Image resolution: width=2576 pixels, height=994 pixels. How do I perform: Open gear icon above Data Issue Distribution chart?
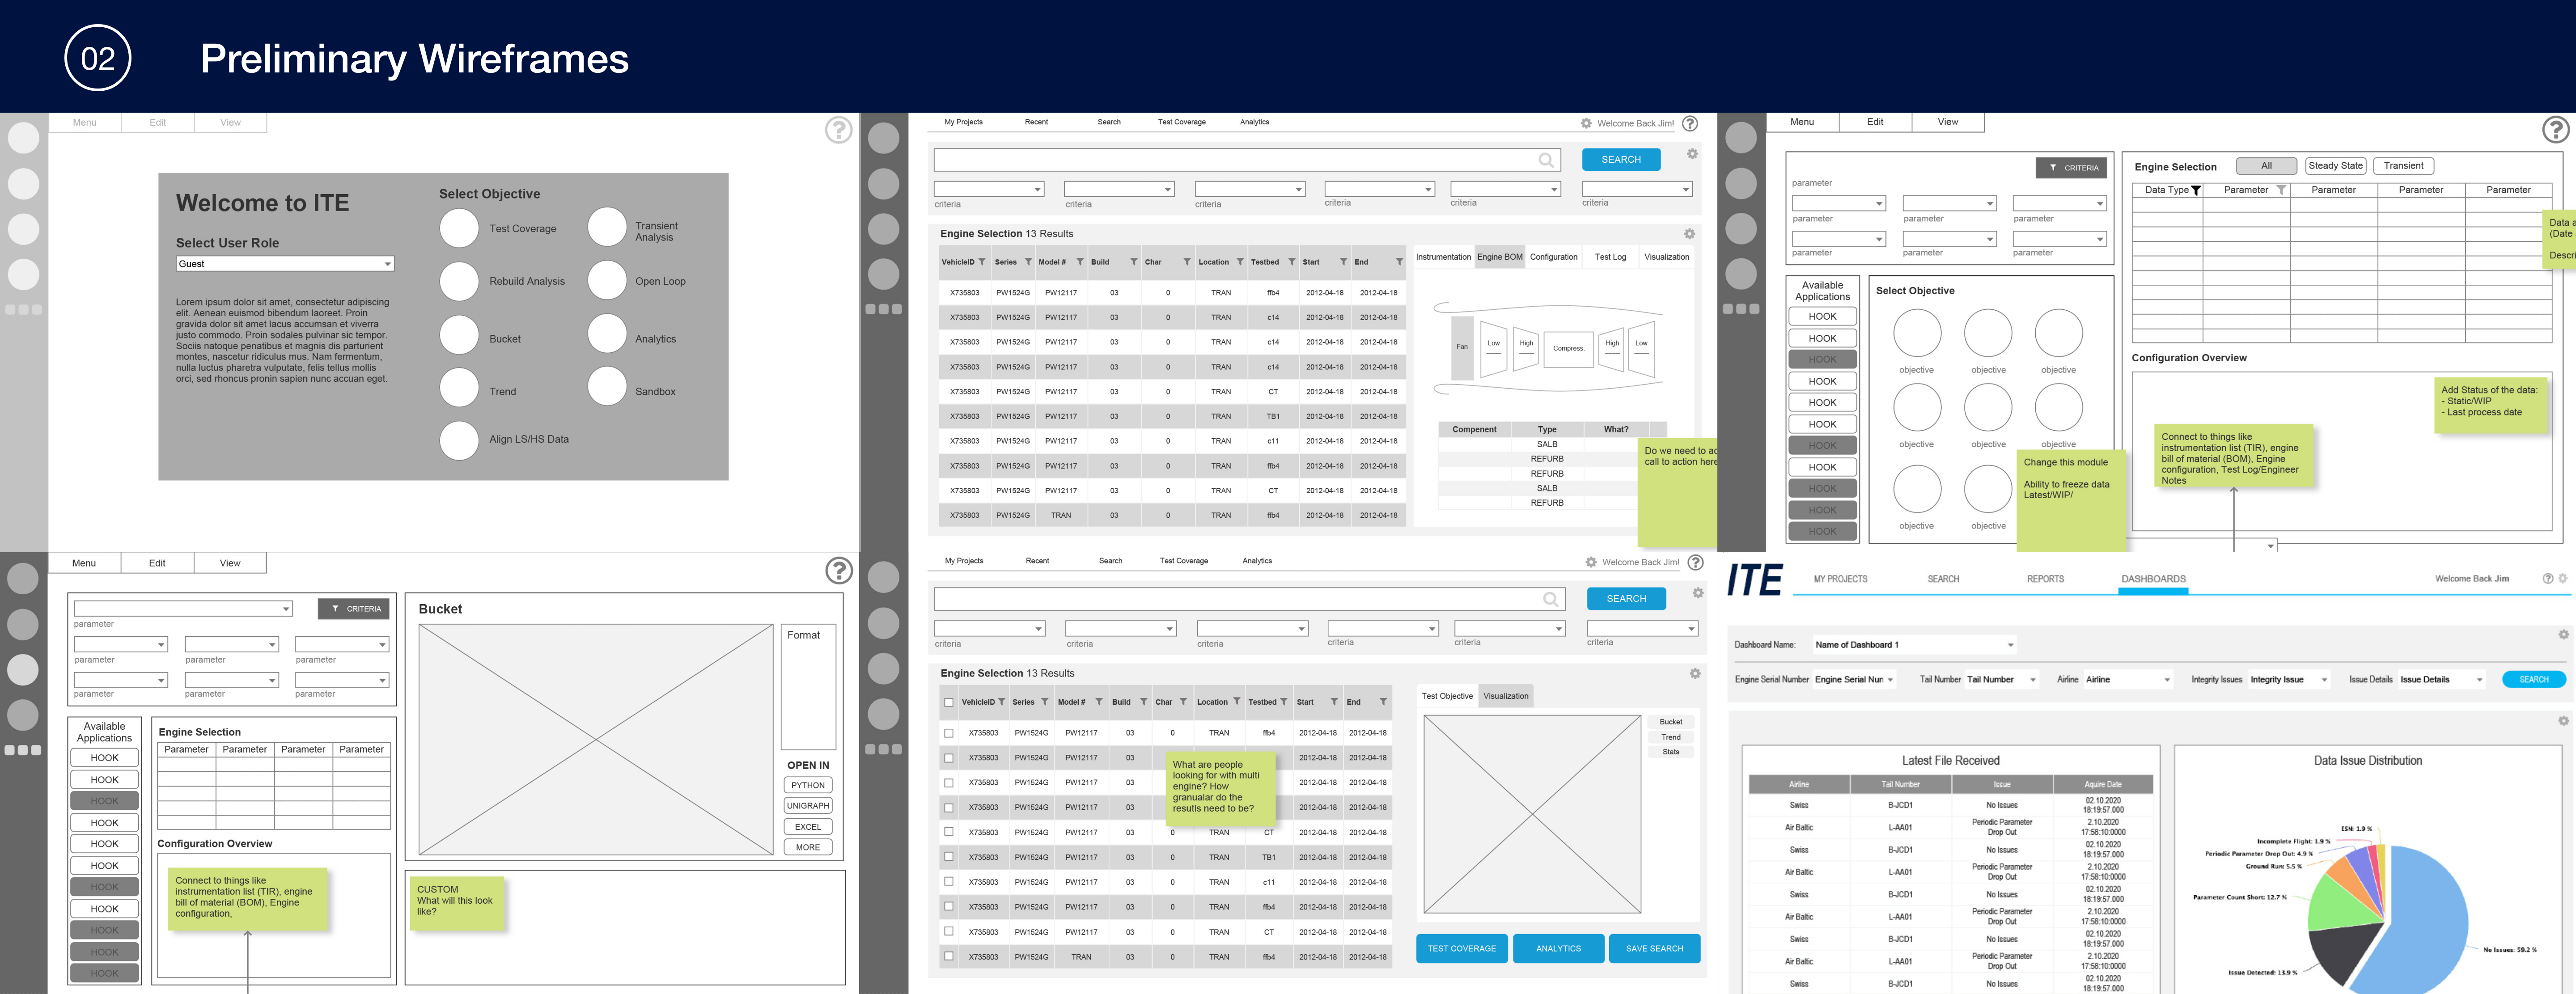(2563, 721)
